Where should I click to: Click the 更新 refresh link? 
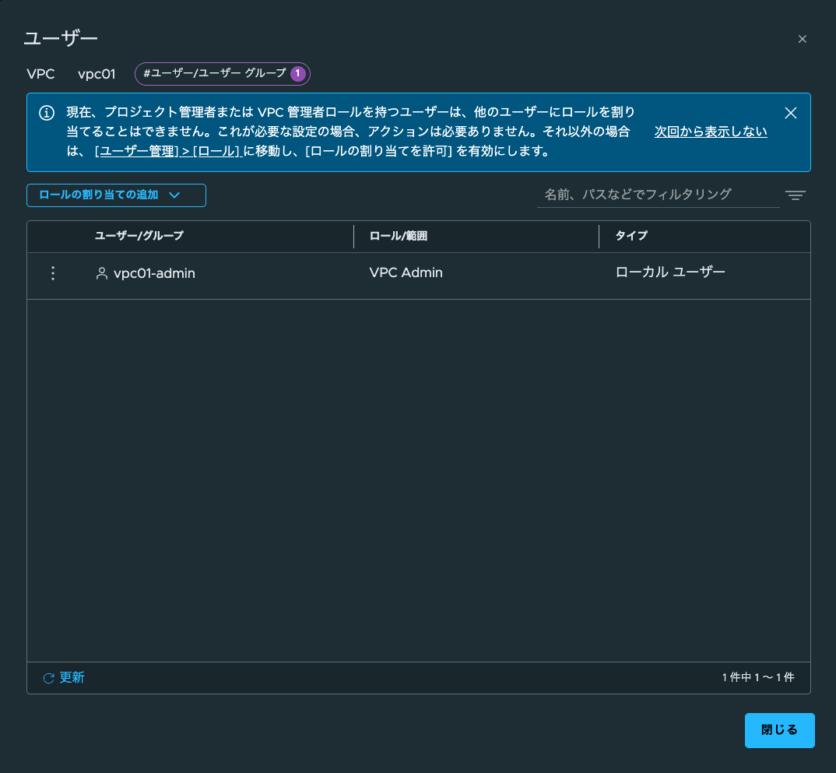point(72,677)
